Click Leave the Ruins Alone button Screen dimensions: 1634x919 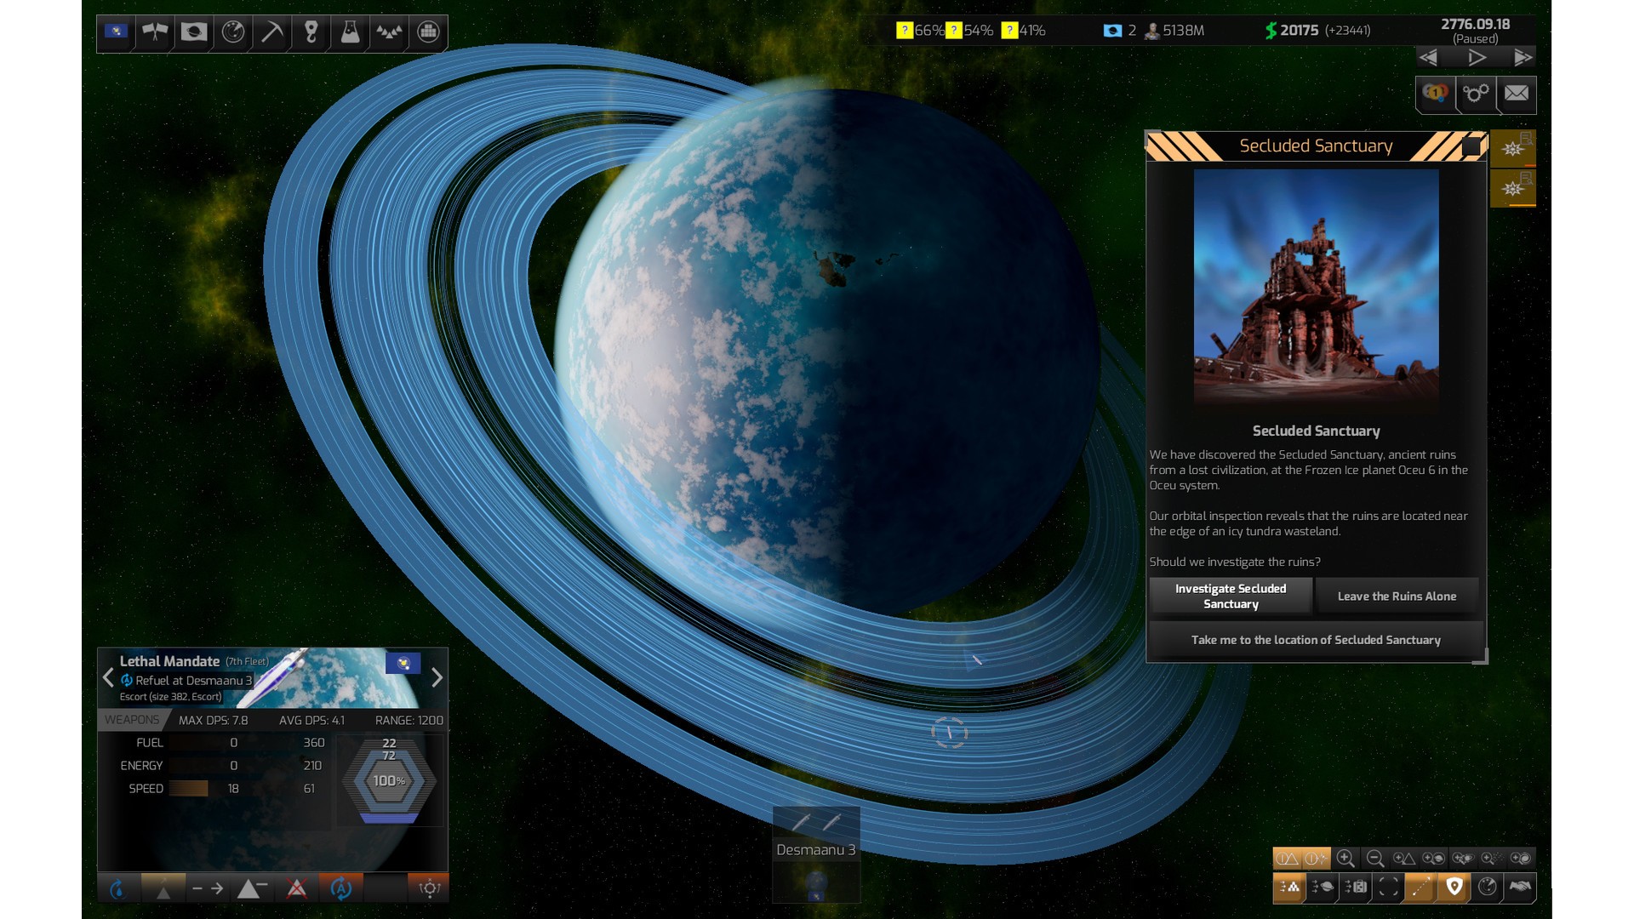tap(1397, 596)
